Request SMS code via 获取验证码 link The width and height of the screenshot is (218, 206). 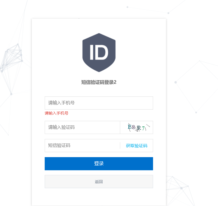136,146
